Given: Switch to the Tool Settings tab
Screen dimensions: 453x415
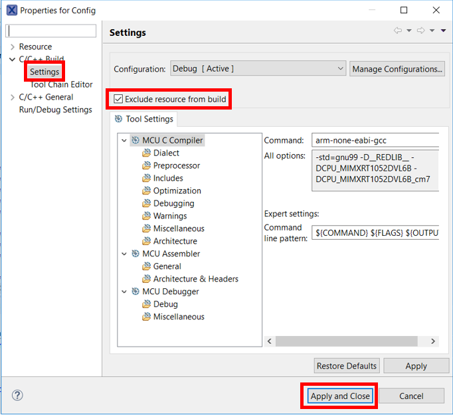Looking at the screenshot, I should [x=143, y=119].
